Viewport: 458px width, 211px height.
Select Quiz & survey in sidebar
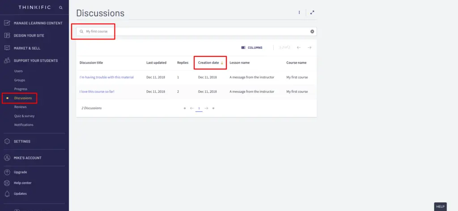(x=24, y=116)
